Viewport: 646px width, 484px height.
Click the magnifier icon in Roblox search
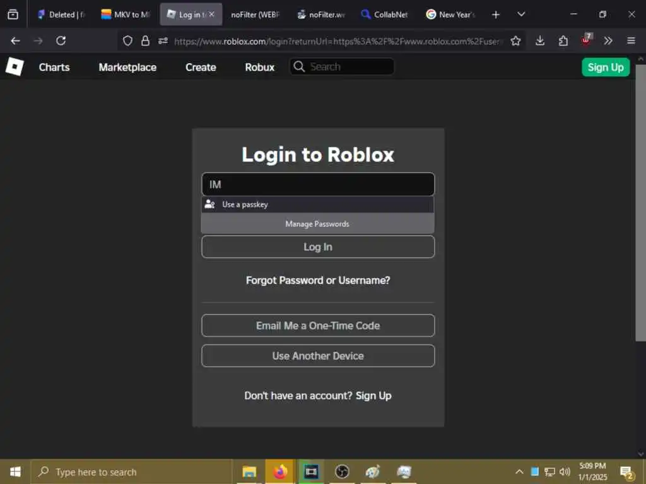[299, 67]
